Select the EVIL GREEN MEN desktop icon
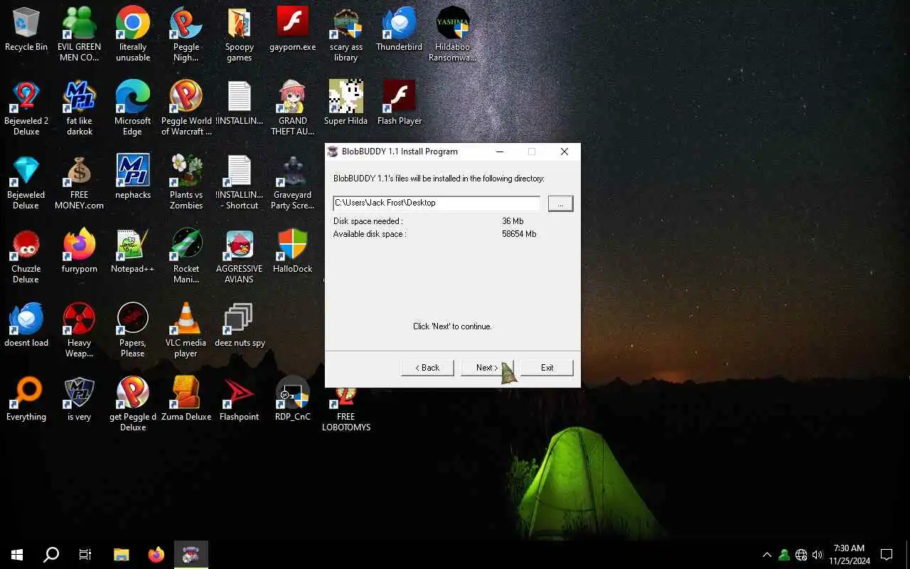The width and height of the screenshot is (910, 569). tap(80, 34)
